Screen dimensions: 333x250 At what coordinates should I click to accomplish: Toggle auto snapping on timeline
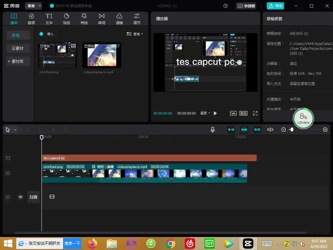244,130
